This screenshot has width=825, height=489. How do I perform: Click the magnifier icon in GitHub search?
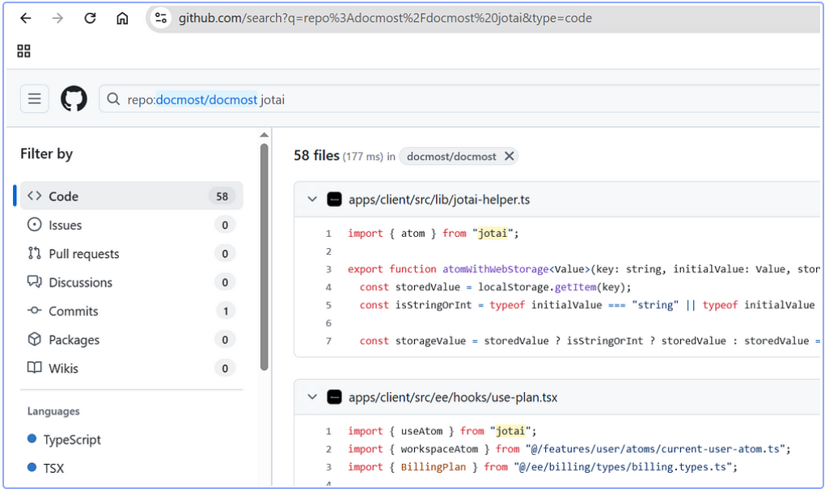(x=113, y=99)
